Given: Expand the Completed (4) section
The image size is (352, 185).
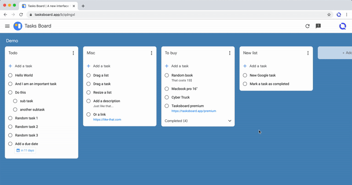Looking at the screenshot, I should point(229,121).
